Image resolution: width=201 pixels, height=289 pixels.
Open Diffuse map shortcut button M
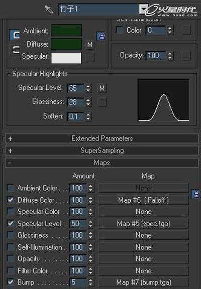(90, 45)
